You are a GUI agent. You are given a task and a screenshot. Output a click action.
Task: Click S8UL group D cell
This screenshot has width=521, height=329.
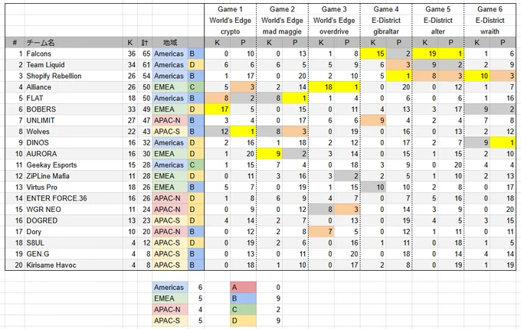coord(196,243)
